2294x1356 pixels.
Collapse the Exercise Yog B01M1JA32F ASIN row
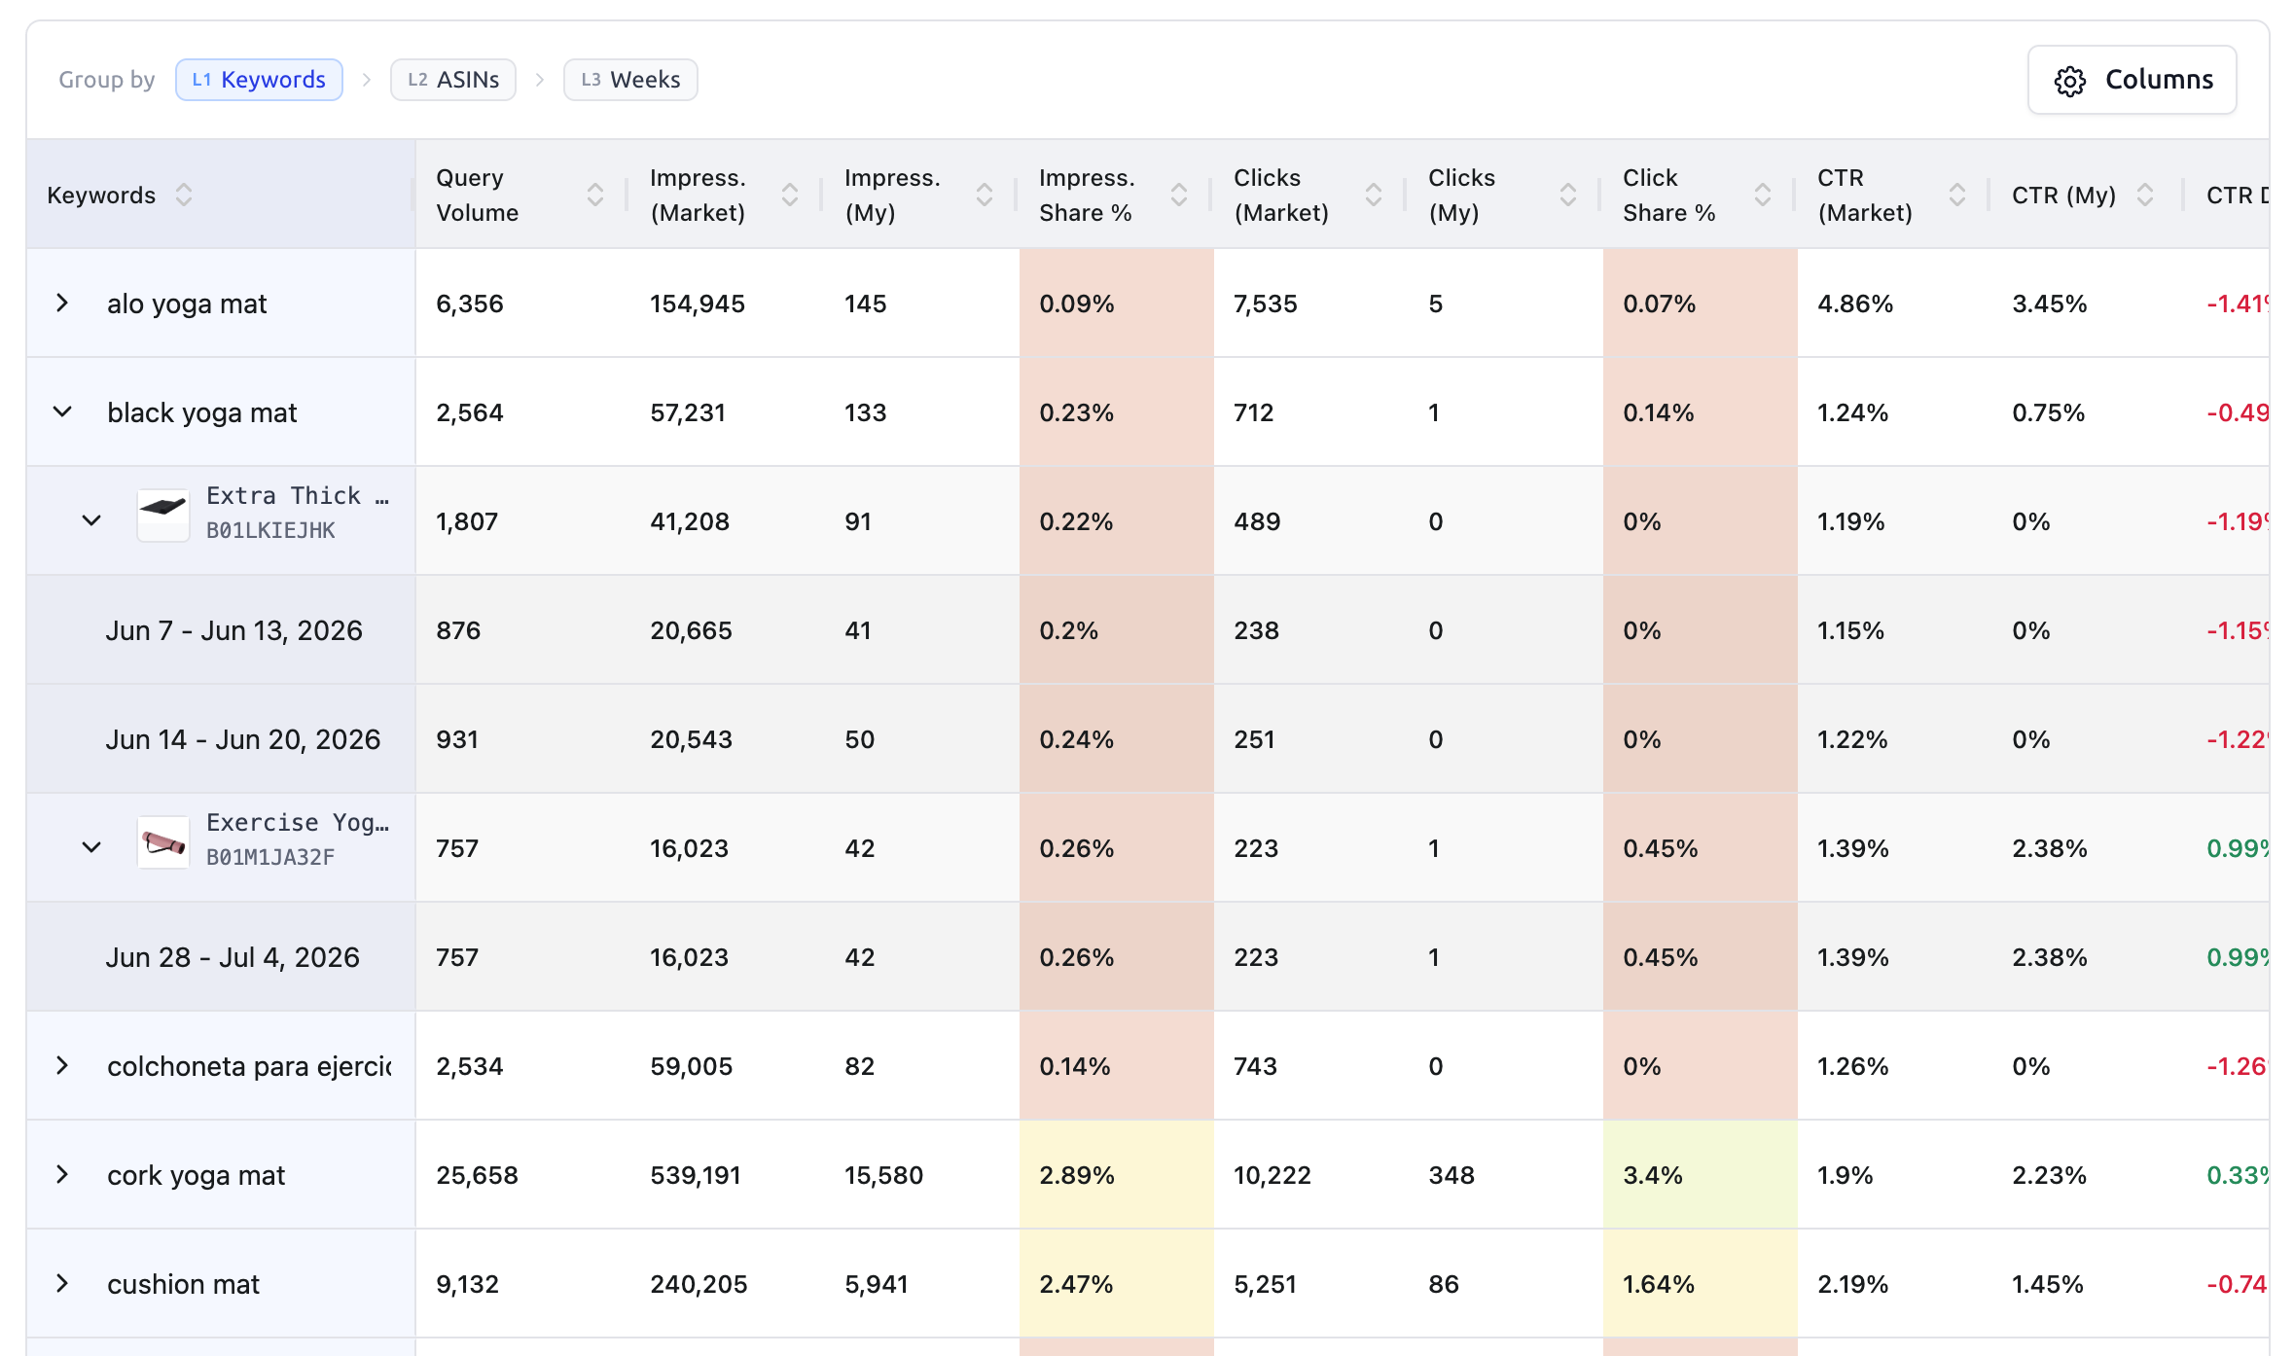click(x=91, y=848)
